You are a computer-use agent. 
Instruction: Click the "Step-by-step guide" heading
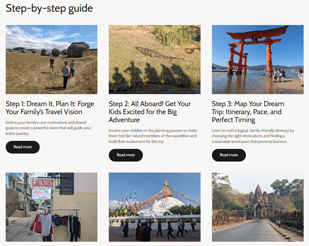[x=49, y=8]
